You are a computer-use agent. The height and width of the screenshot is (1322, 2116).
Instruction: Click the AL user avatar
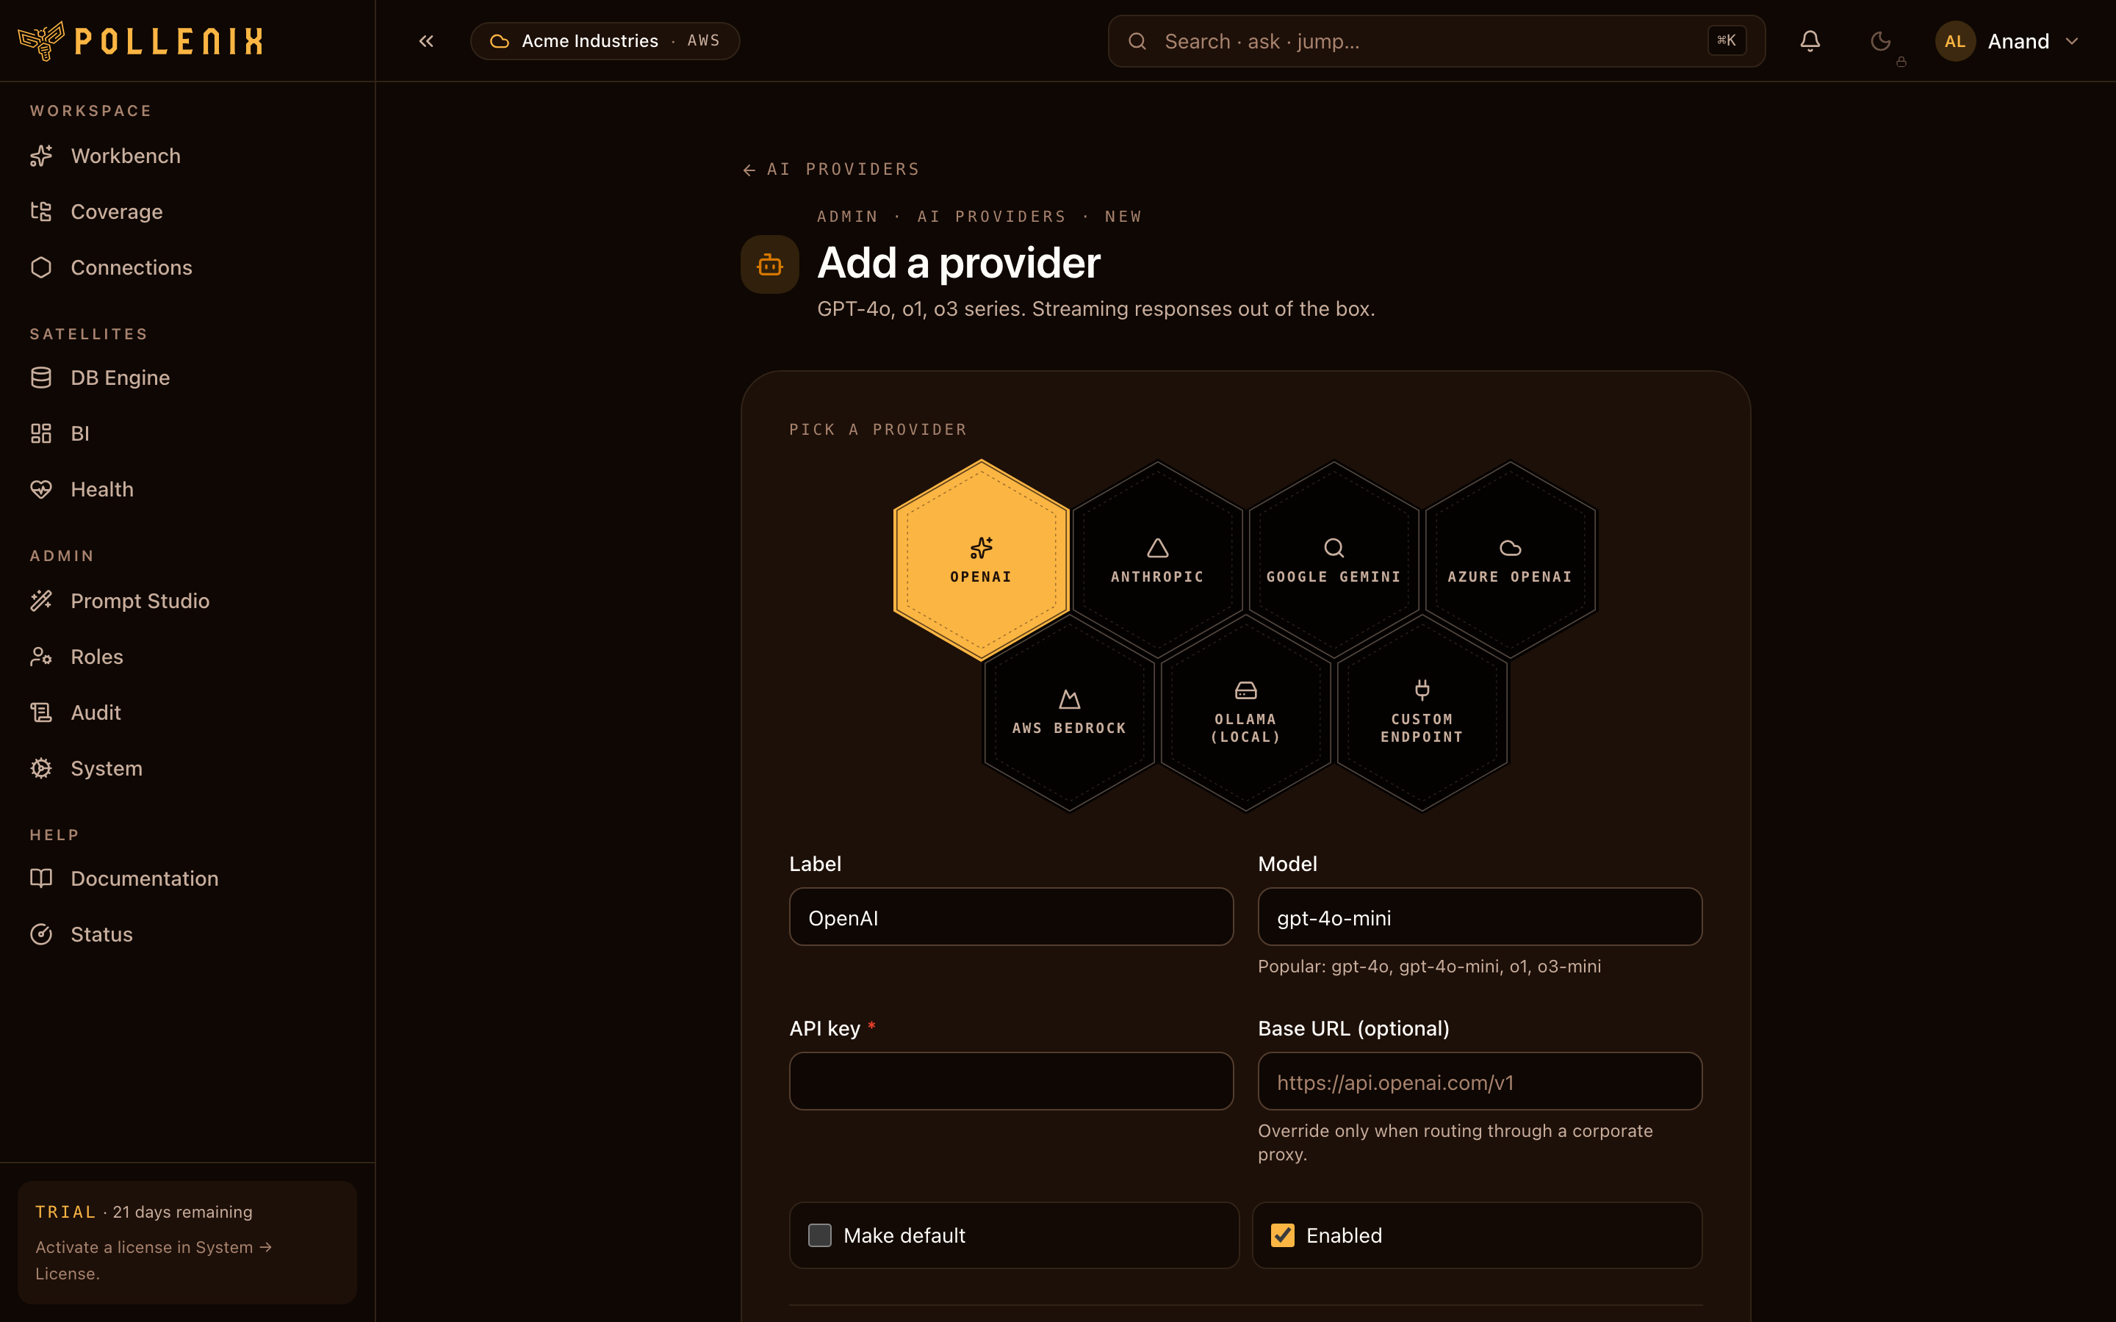point(1955,41)
